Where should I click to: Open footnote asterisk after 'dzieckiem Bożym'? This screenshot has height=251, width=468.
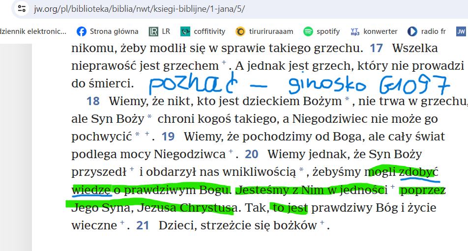pyautogui.click(x=347, y=99)
